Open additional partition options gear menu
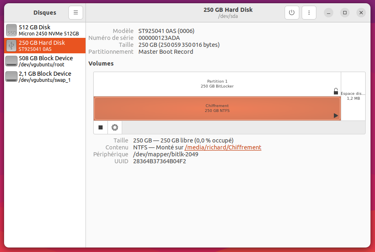This screenshot has width=375, height=252. [x=115, y=127]
